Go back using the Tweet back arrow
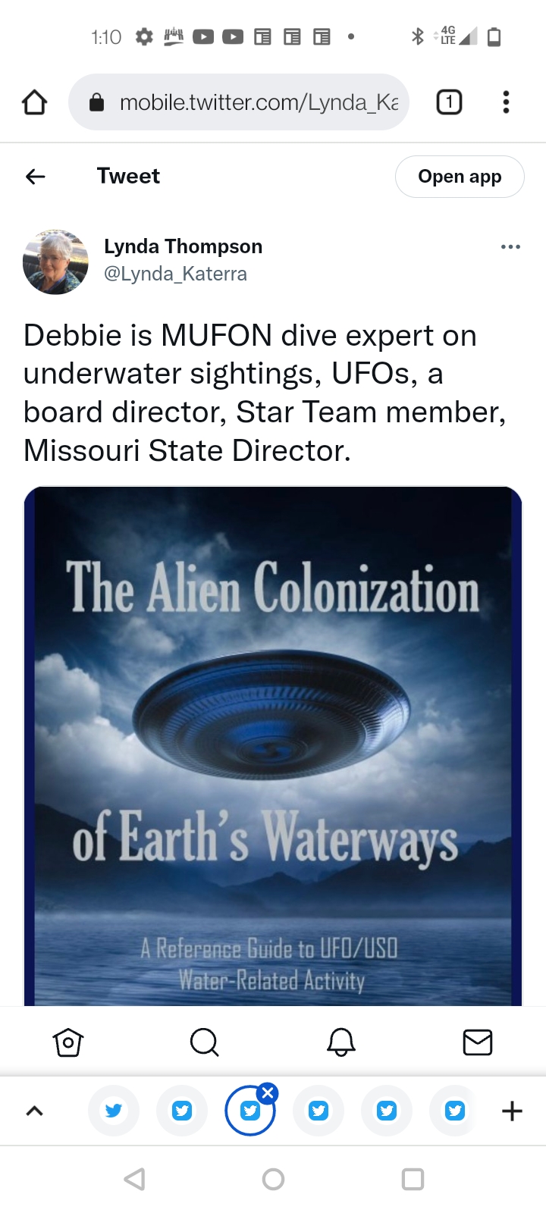Image resolution: width=546 pixels, height=1213 pixels. pos(36,177)
